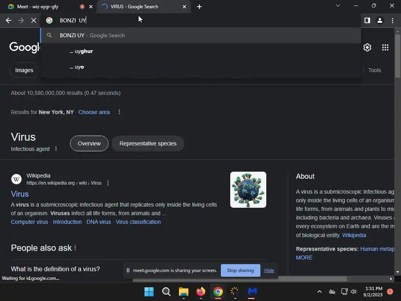The height and width of the screenshot is (301, 401).
Task: Open the volume tray icon
Action: (x=354, y=292)
